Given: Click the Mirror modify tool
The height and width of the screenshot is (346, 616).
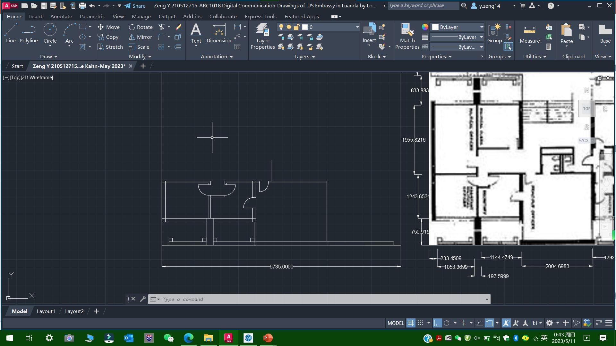Looking at the screenshot, I should 140,37.
